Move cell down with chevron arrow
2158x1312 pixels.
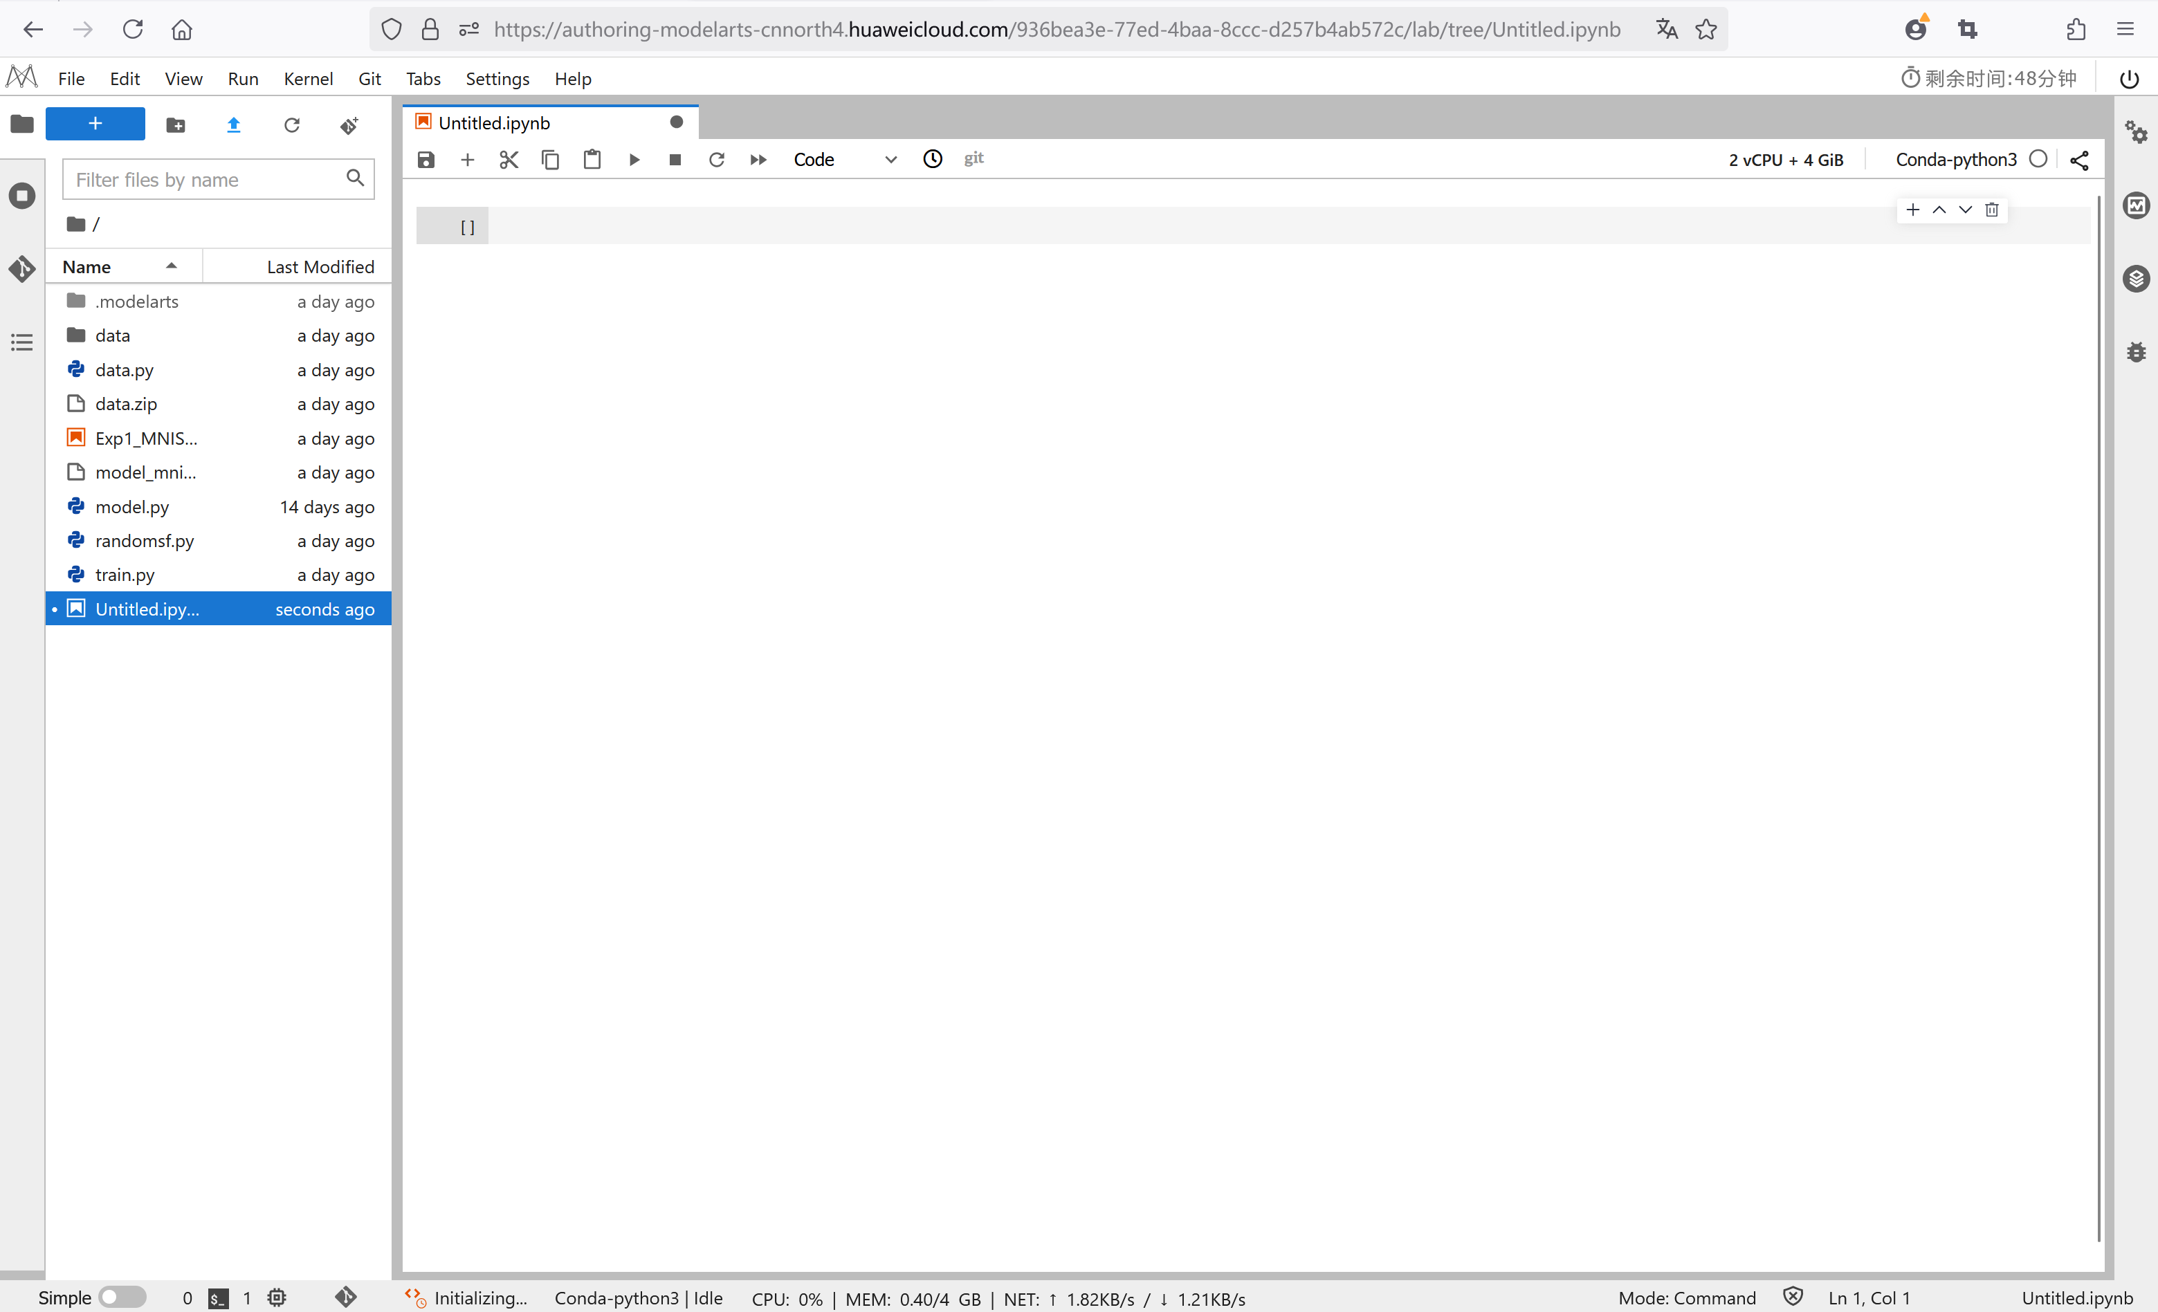click(x=1966, y=210)
